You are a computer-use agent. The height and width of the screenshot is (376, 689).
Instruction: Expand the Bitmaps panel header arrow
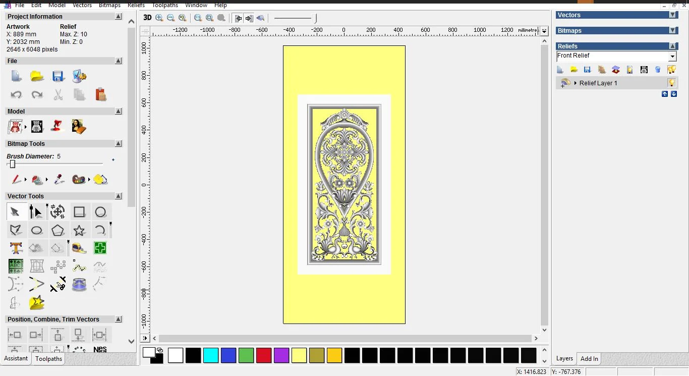tap(673, 31)
